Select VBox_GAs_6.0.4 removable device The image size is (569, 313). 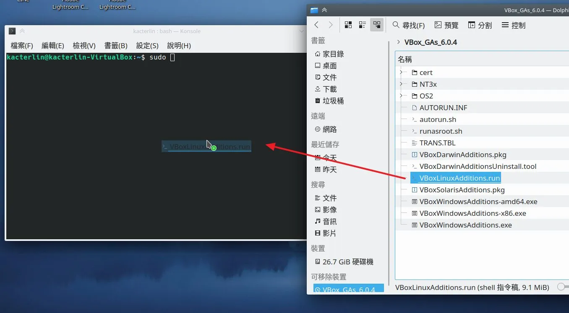[348, 289]
